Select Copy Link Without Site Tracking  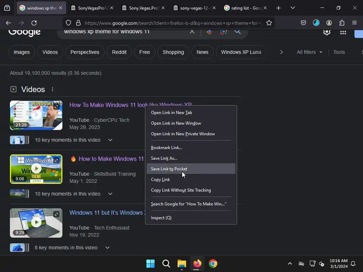[x=191, y=190]
